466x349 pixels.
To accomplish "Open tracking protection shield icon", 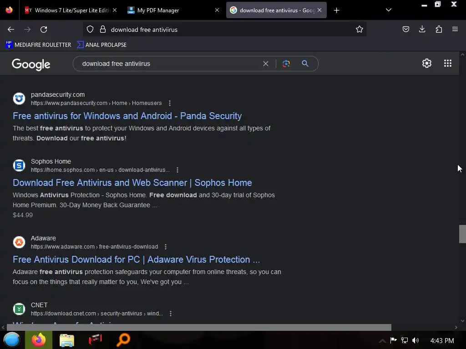I will 90,29.
